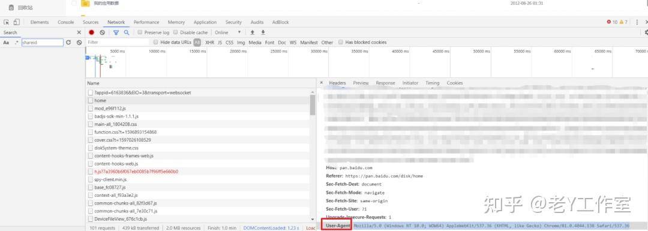The width and height of the screenshot is (648, 231).
Task: Refresh the search results icon
Action: 68,43
